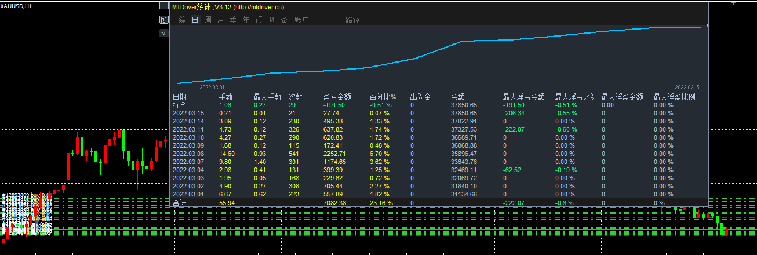The width and height of the screenshot is (757, 255).
Task: Click the 余额 column header
Action: [458, 97]
